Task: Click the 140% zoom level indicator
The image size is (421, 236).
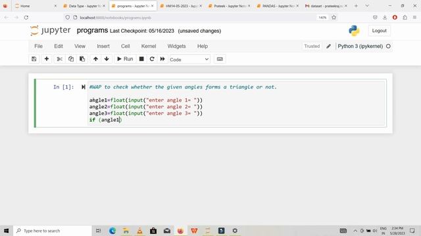Action: pos(322,18)
